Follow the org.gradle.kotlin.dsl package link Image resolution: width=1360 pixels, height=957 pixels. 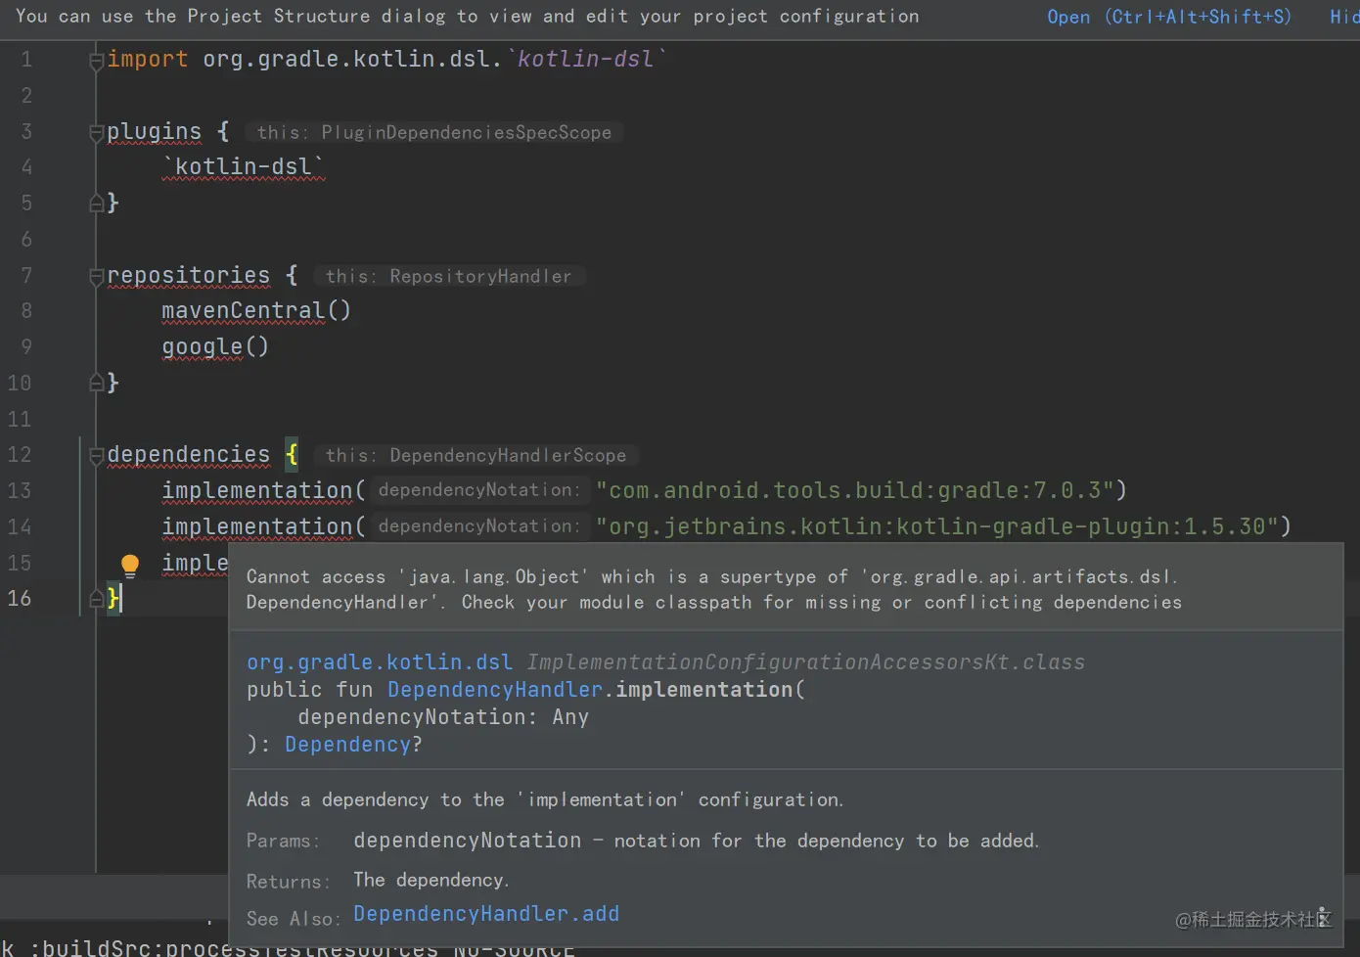(x=380, y=662)
